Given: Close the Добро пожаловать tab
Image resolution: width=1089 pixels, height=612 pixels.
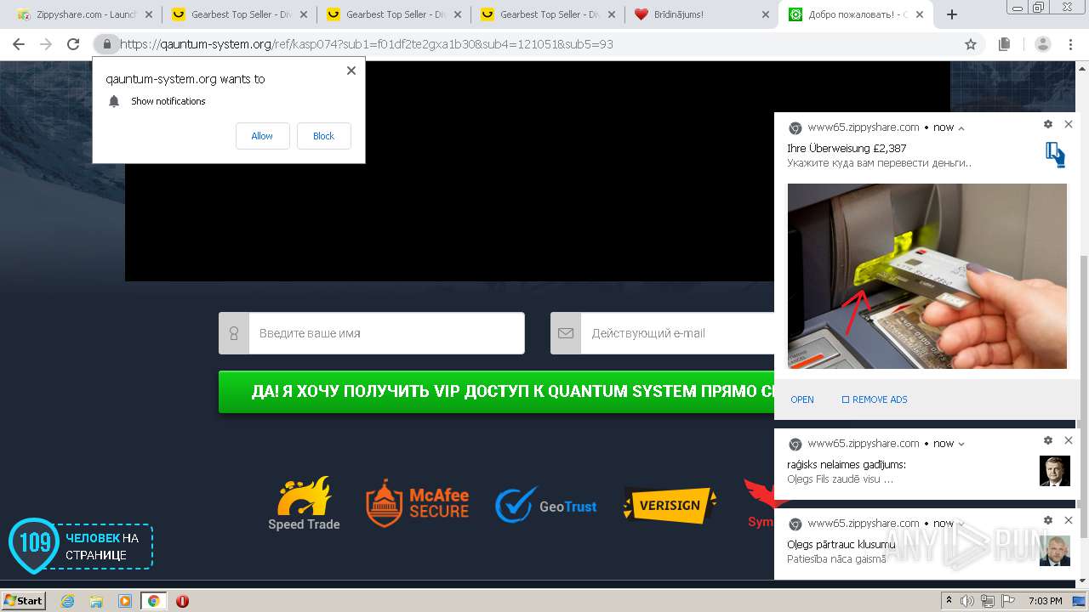Looking at the screenshot, I should [x=920, y=14].
